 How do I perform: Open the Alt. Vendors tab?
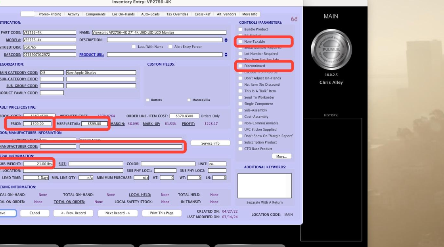(226, 14)
